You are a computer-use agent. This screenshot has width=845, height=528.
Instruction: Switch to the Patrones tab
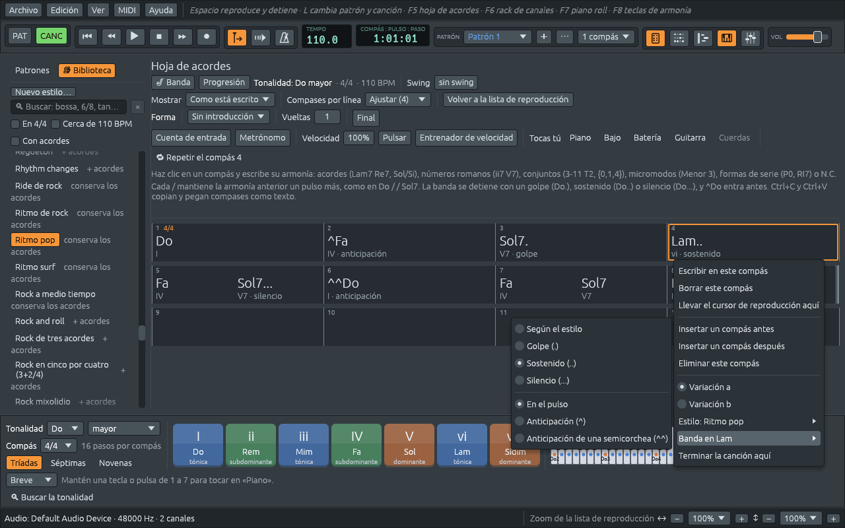[x=32, y=71]
